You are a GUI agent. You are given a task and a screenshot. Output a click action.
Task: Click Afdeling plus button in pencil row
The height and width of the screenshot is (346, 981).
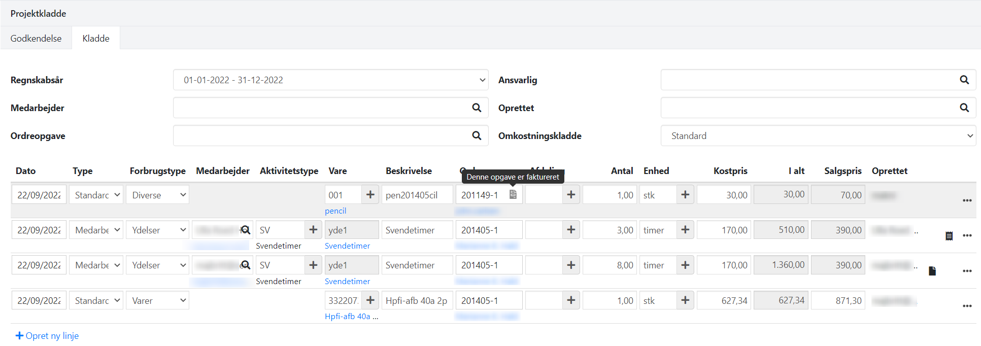point(571,195)
